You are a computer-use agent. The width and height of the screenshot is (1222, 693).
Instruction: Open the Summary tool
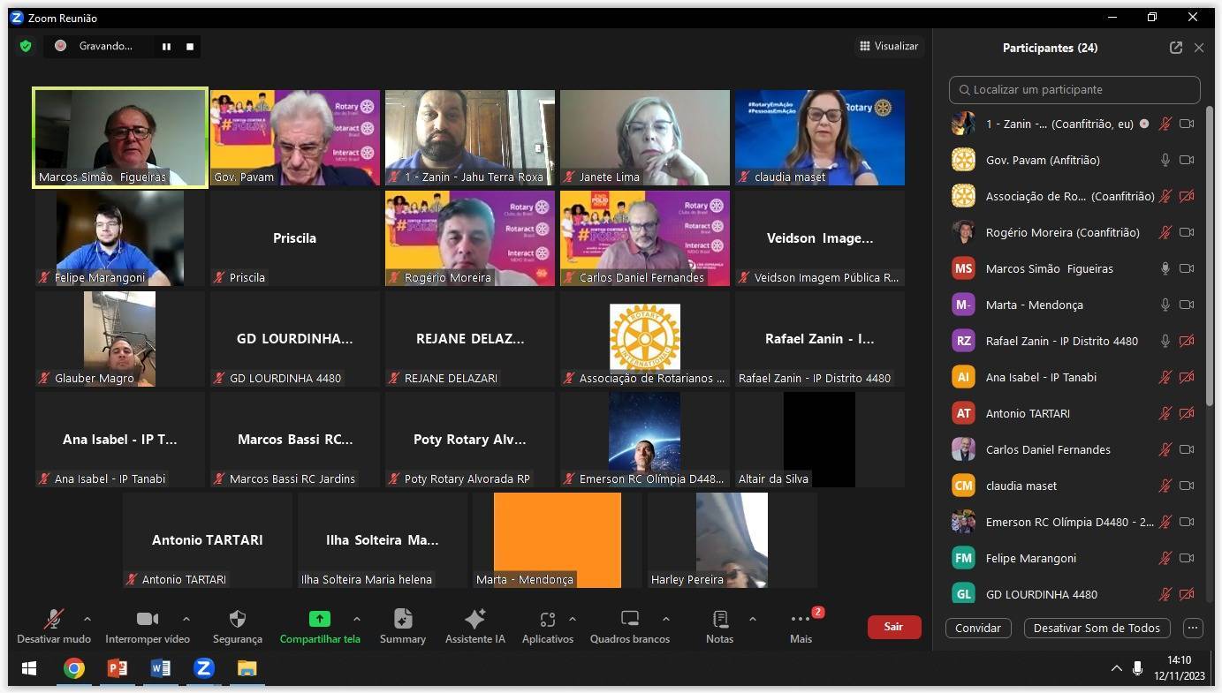click(x=403, y=619)
